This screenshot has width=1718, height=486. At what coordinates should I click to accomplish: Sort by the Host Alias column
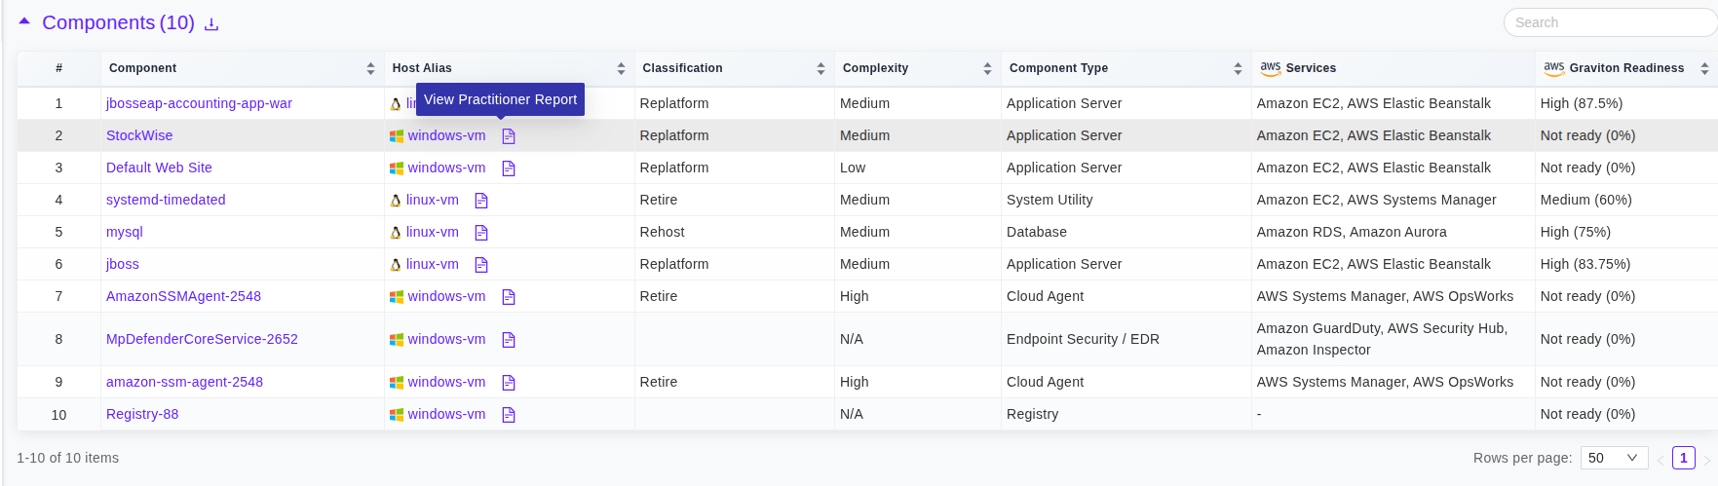coord(621,68)
